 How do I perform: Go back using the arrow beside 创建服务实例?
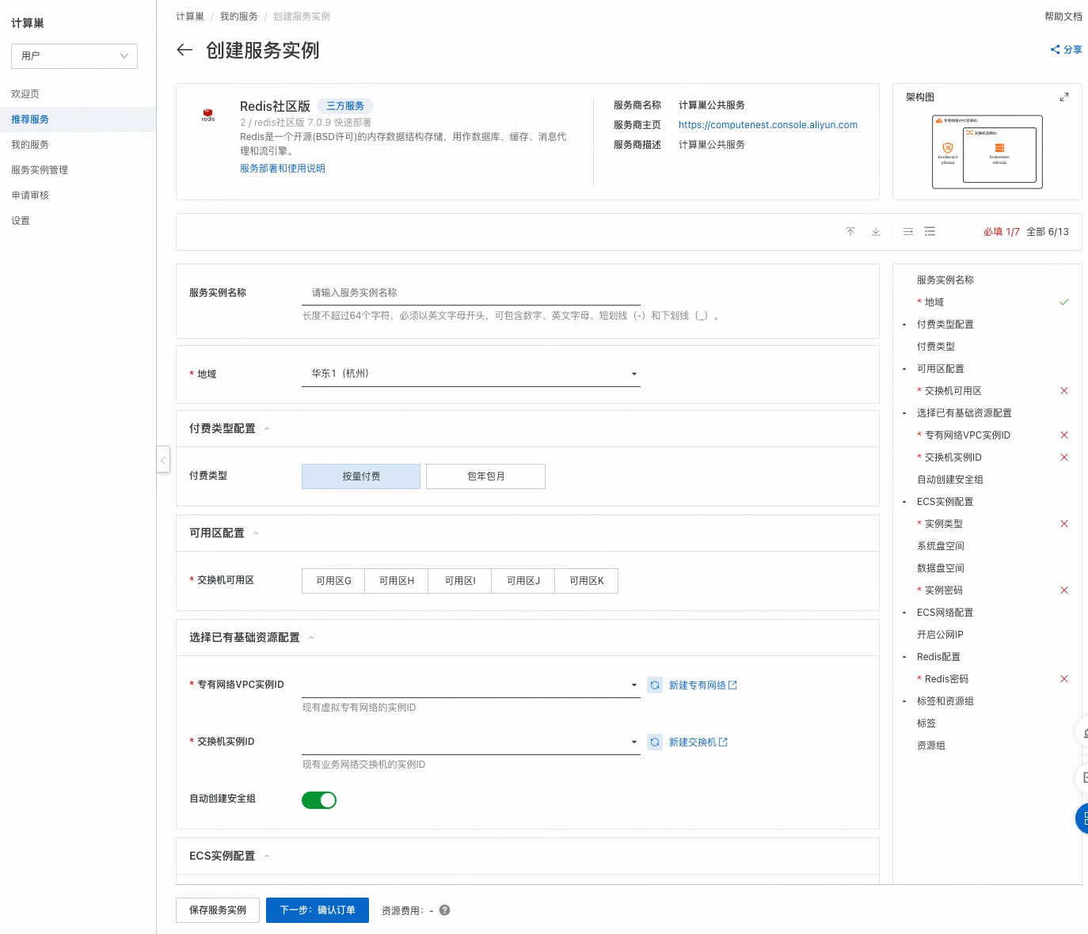[185, 50]
